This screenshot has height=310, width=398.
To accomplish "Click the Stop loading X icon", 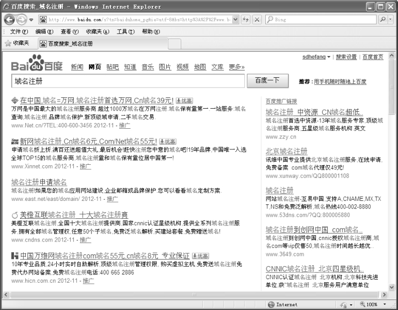I will (x=257, y=20).
